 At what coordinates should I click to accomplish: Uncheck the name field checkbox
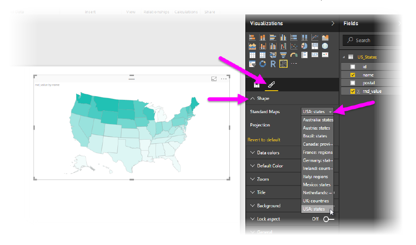(x=353, y=75)
